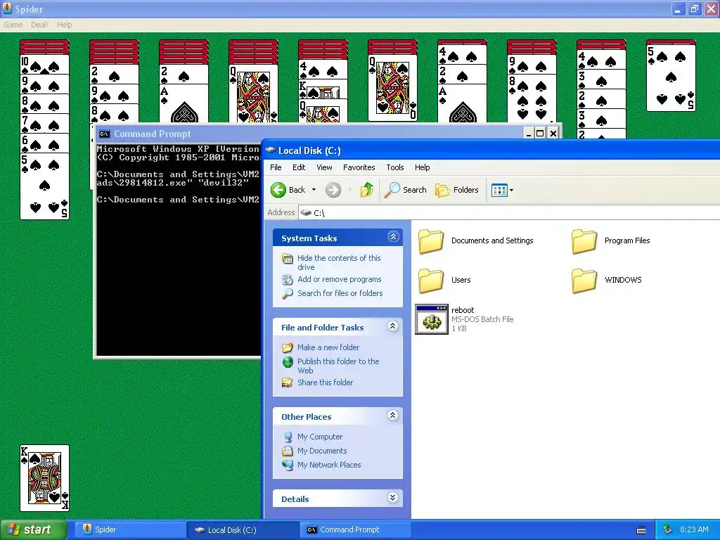Toggle the Folders pane button
This screenshot has height=540, width=720.
point(457,190)
